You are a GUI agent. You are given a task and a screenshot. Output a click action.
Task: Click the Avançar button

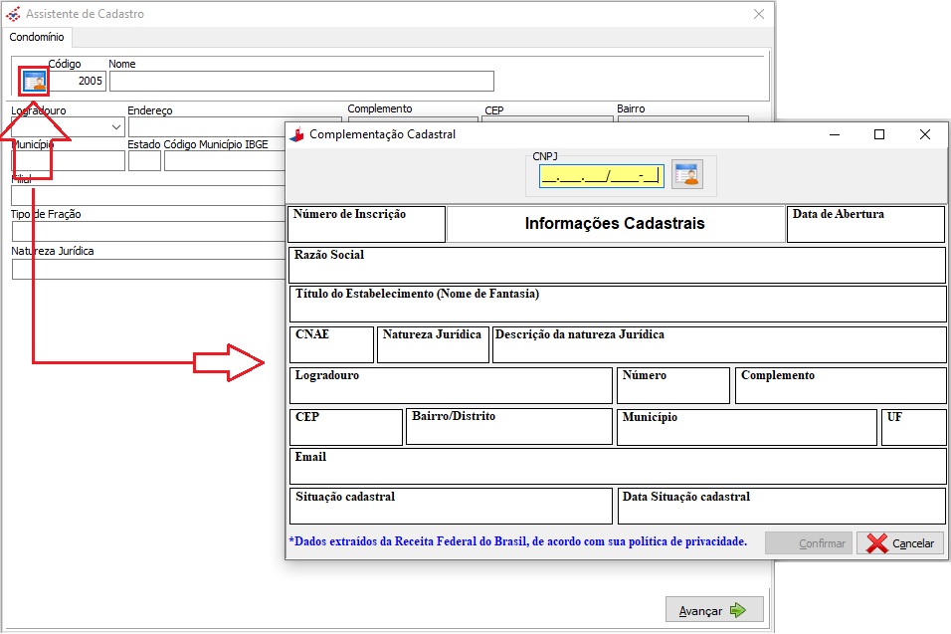point(714,610)
